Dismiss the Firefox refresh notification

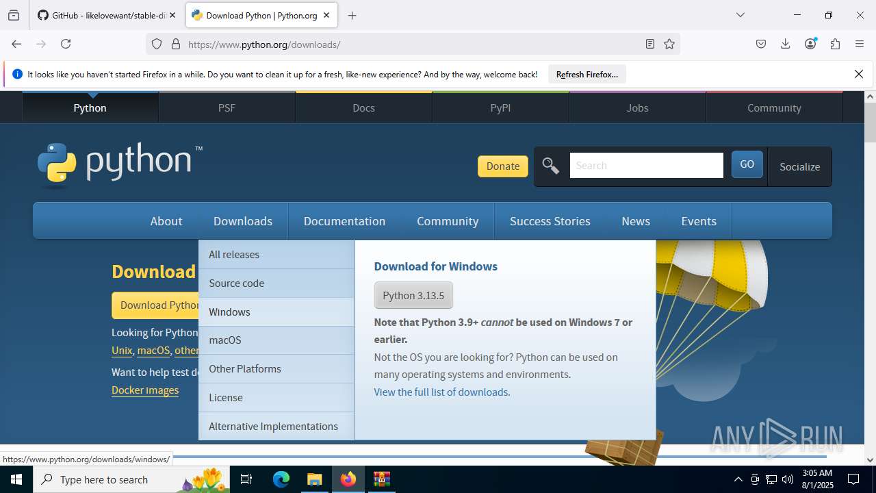[859, 74]
